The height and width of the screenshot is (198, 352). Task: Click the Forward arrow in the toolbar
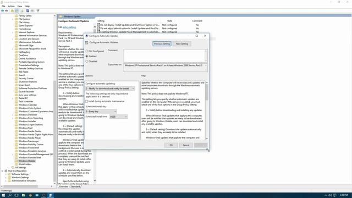pyautogui.click(x=7, y=11)
